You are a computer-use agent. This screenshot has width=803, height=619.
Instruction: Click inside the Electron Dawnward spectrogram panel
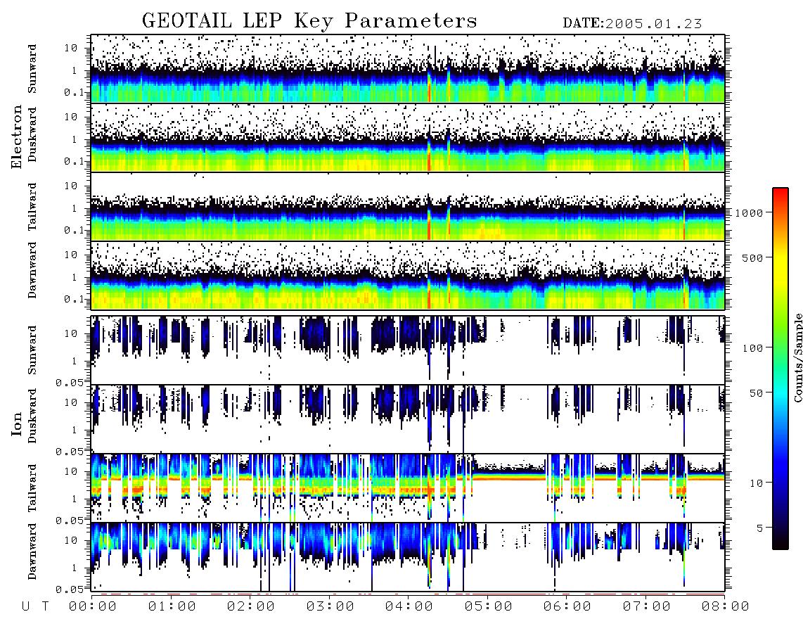pyautogui.click(x=408, y=275)
